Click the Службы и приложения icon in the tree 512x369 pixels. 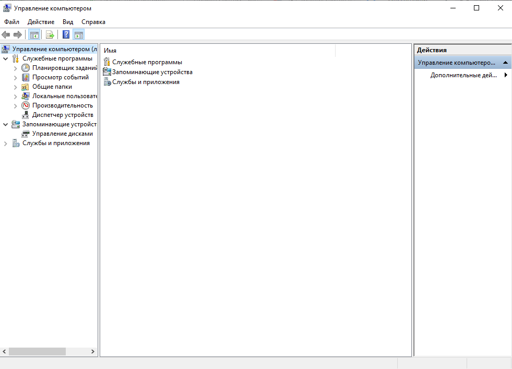(x=16, y=143)
